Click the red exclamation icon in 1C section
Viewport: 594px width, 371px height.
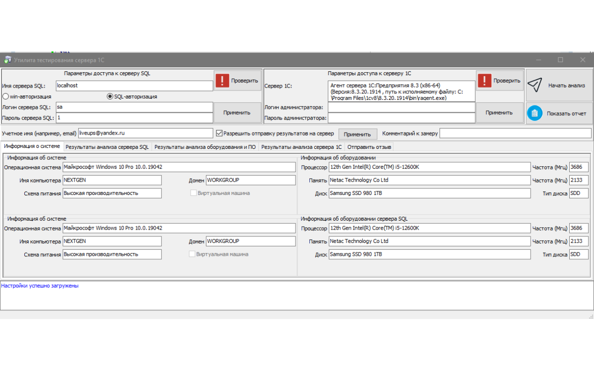tap(485, 81)
